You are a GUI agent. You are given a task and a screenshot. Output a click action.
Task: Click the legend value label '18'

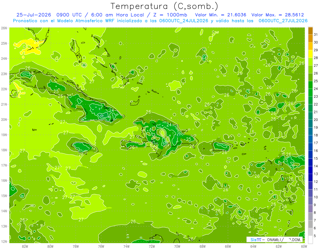(316, 135)
